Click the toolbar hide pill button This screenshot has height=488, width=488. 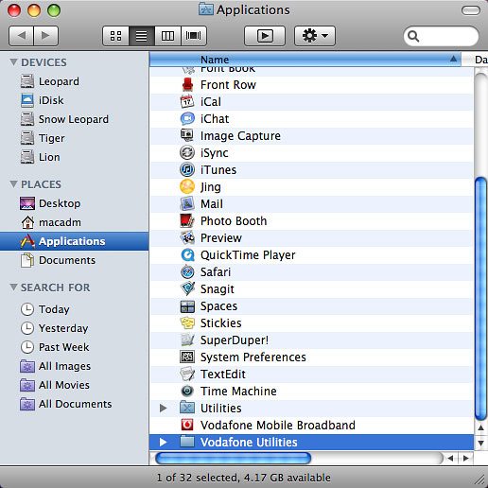(x=471, y=10)
